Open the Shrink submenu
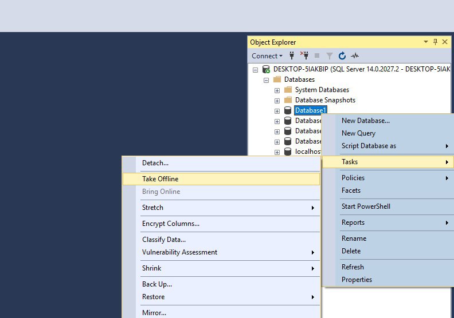The height and width of the screenshot is (318, 454). coord(221,268)
